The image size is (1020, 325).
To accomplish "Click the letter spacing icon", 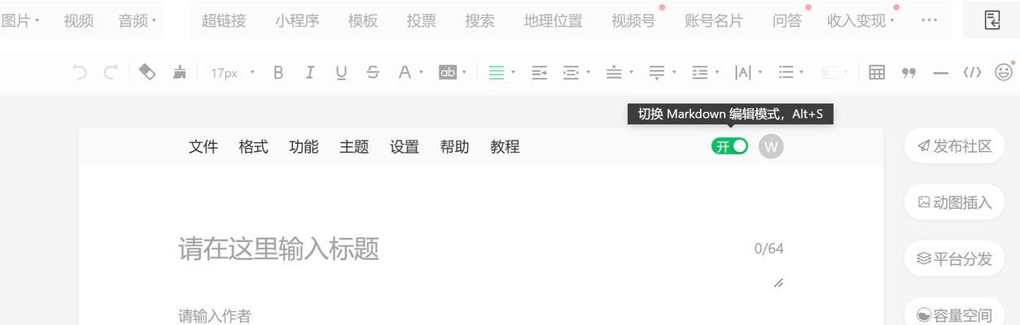I will pos(742,72).
